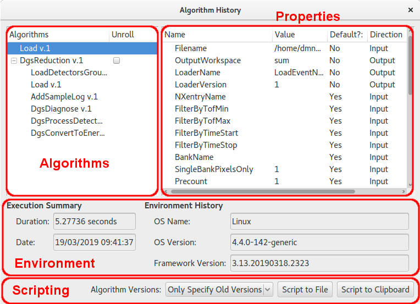Select the LoadDetectorsGrou... child entry
This screenshot has height=304, width=420.
(69, 73)
